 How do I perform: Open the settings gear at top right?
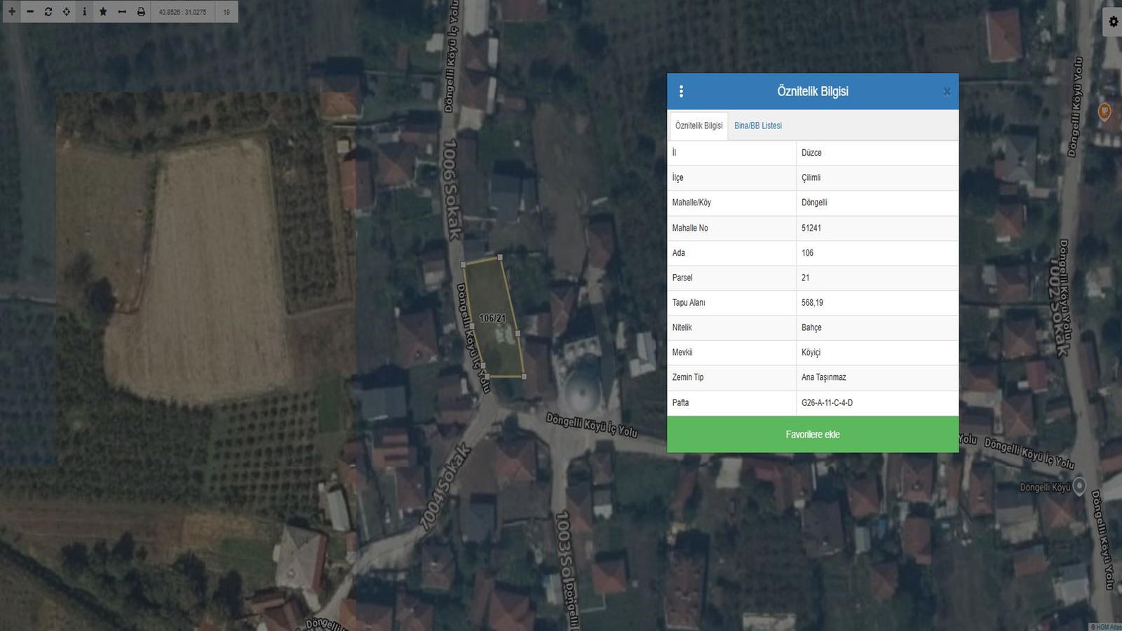[1113, 22]
